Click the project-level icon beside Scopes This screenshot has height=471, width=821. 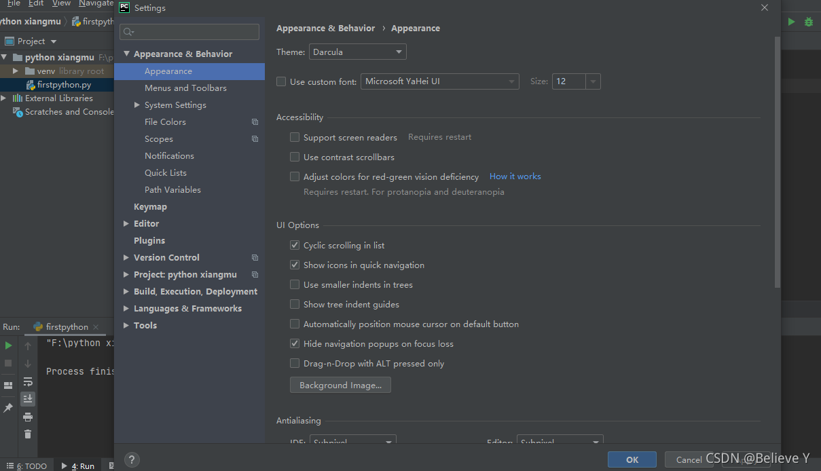click(255, 139)
